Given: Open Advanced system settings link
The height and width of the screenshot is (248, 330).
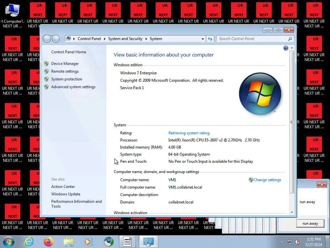Looking at the screenshot, I should click(73, 87).
